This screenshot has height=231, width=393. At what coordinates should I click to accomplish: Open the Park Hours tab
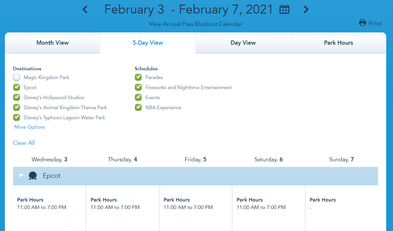pyautogui.click(x=338, y=43)
